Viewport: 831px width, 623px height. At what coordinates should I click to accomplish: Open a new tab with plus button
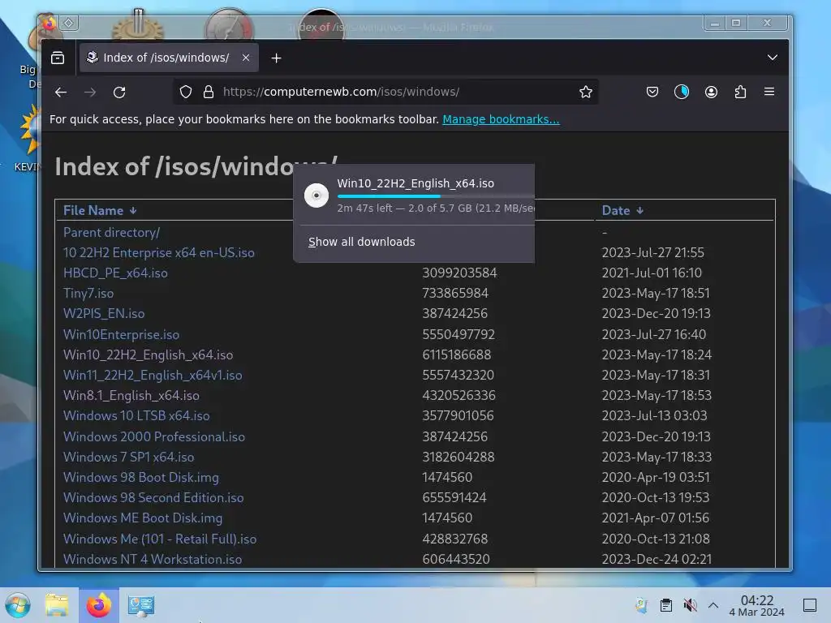(276, 58)
